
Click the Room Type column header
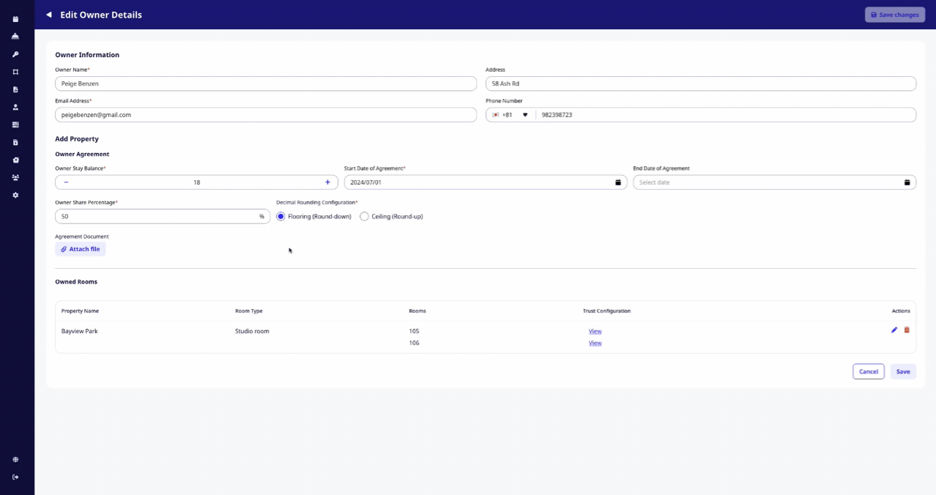coord(248,311)
